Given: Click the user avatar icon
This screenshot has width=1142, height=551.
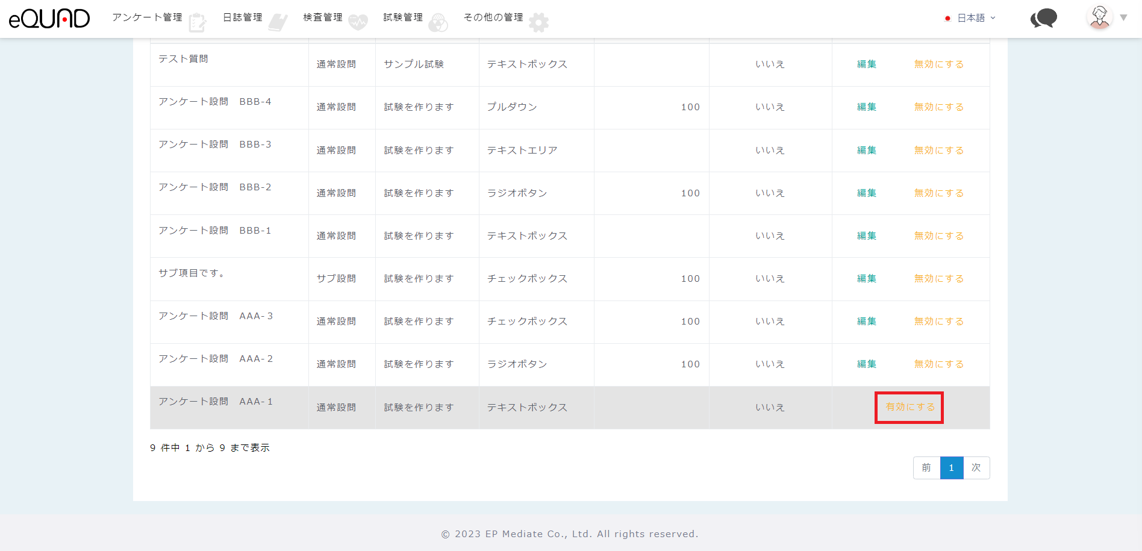Looking at the screenshot, I should (1100, 17).
